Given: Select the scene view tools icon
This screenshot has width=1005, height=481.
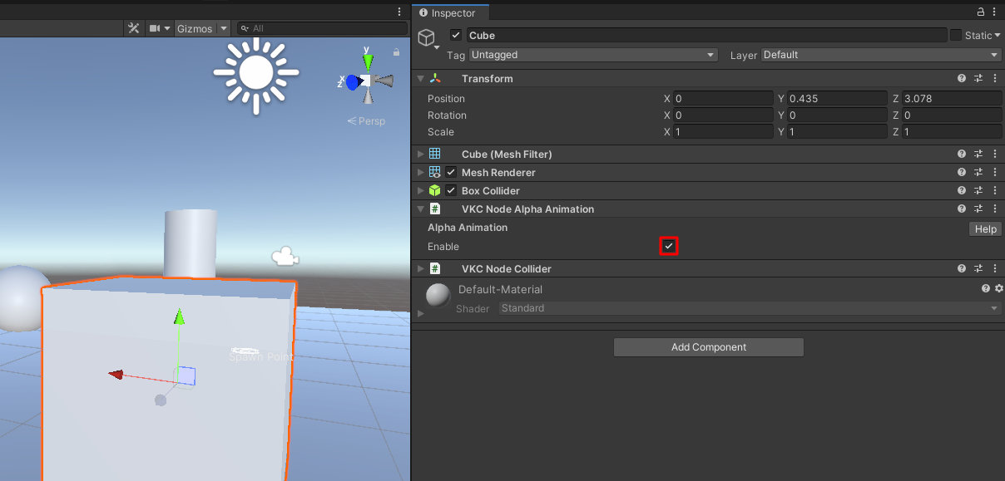Looking at the screenshot, I should (x=133, y=27).
